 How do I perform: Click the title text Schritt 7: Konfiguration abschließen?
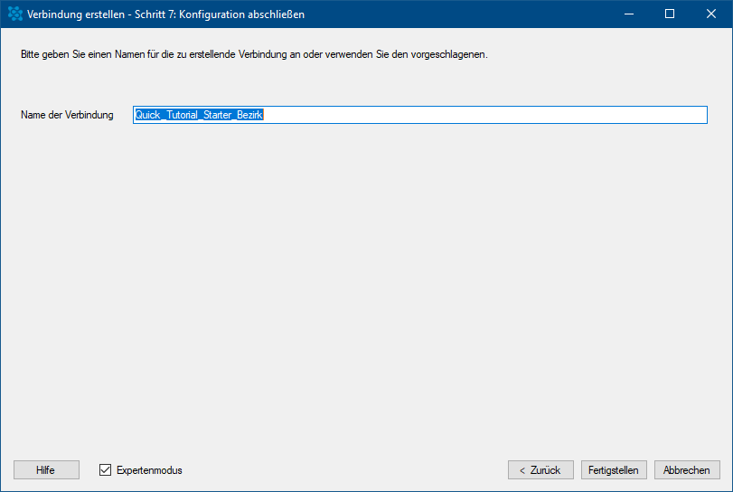tap(220, 14)
